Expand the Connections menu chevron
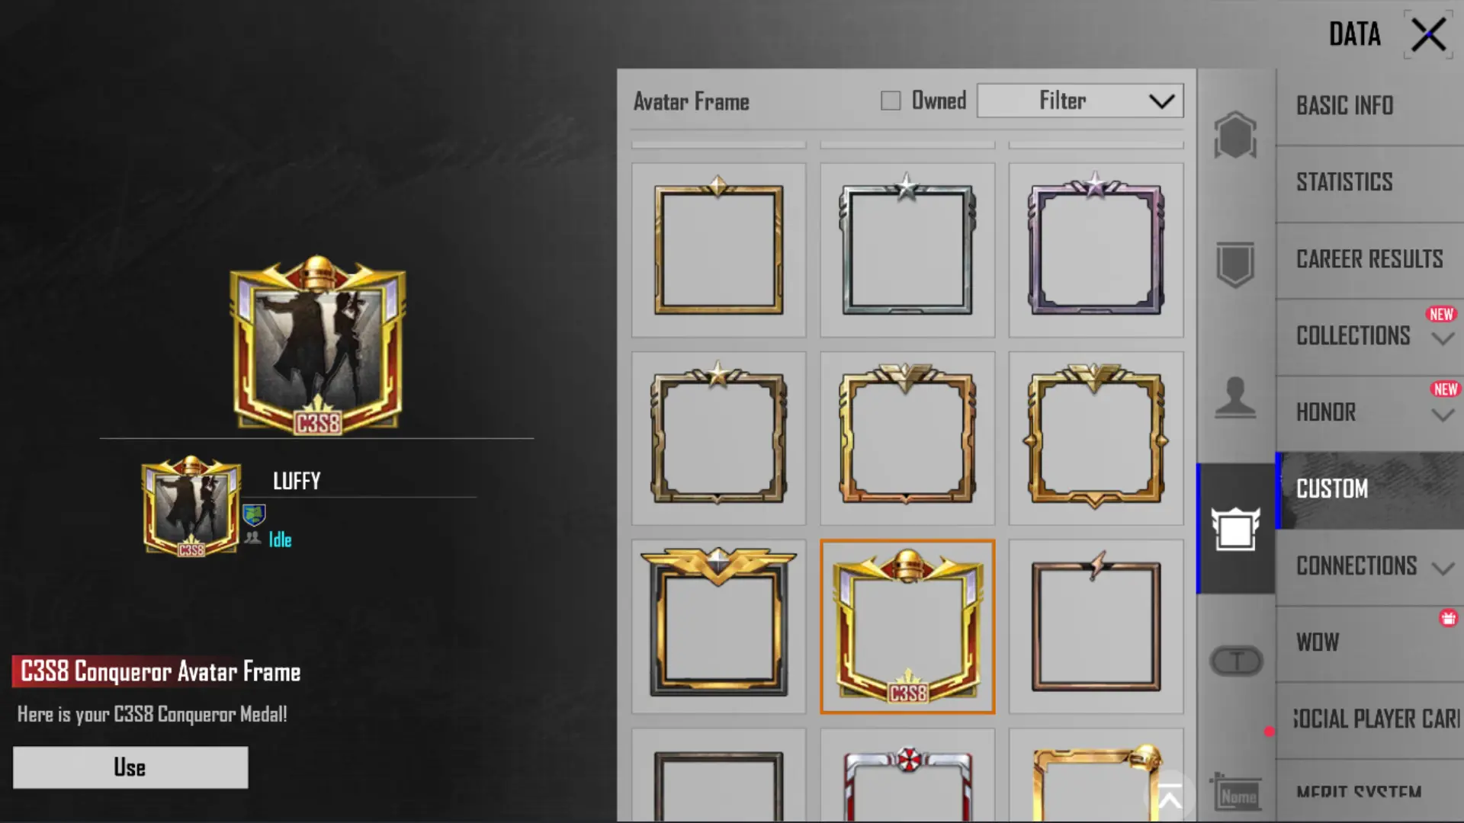The width and height of the screenshot is (1464, 823). [1443, 568]
